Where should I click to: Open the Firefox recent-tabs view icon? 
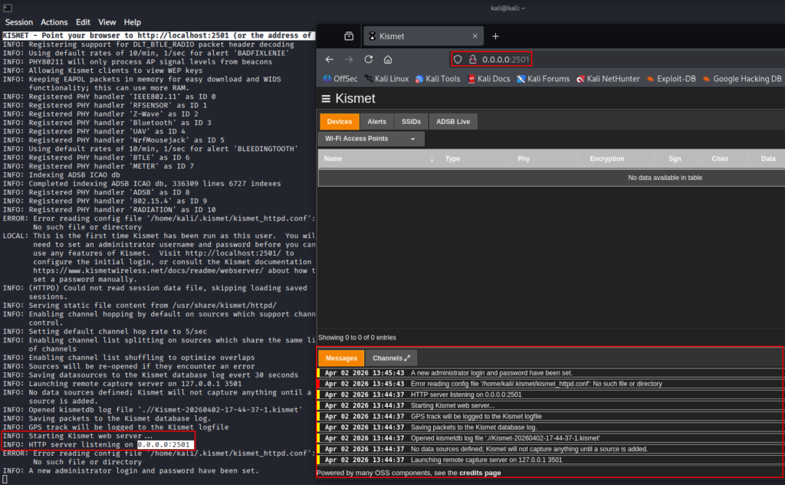[349, 36]
